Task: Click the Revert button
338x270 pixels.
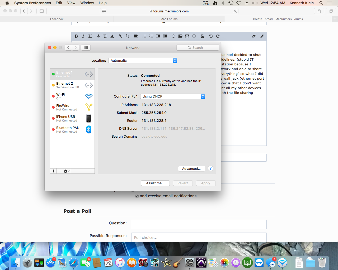Action: tap(183, 183)
